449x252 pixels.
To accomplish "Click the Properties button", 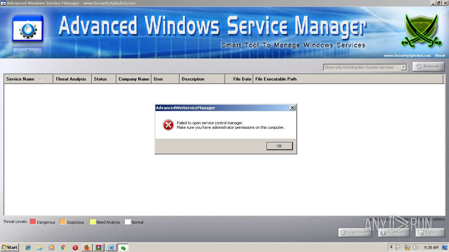I will [x=394, y=232].
